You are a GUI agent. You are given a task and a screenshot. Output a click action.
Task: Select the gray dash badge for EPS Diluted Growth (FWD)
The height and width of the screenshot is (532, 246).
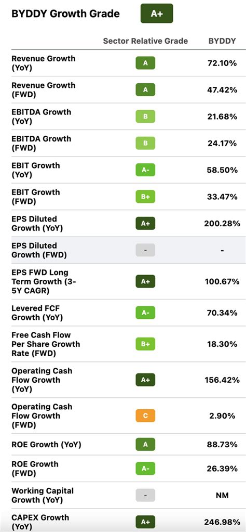(145, 250)
